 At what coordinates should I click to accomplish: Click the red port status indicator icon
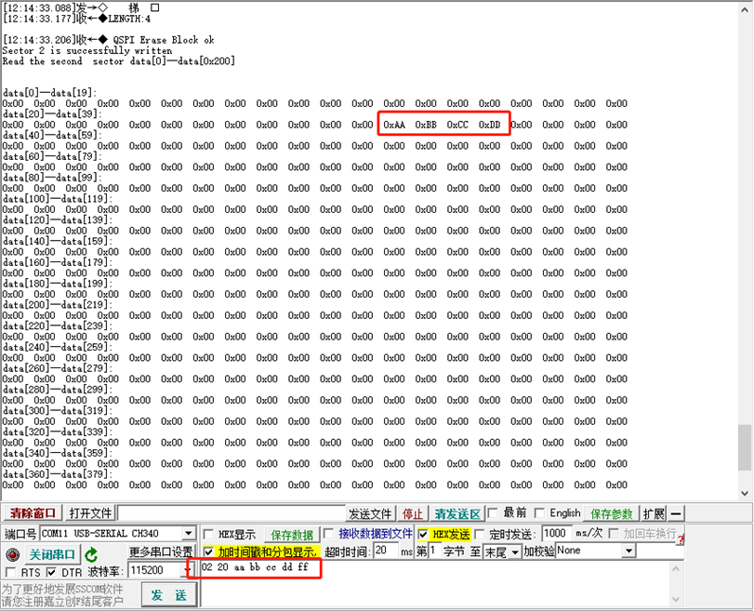(x=12, y=554)
